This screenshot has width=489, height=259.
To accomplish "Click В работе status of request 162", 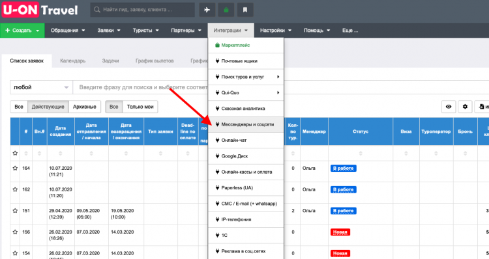I will [x=344, y=189].
